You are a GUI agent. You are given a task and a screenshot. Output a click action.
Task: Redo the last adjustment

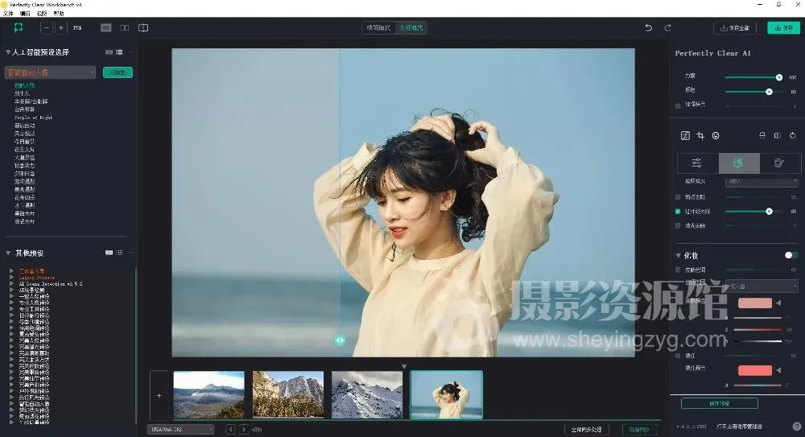667,27
